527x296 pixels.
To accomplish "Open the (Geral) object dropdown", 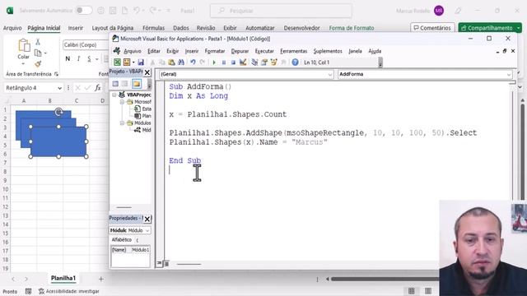I will click(x=329, y=74).
